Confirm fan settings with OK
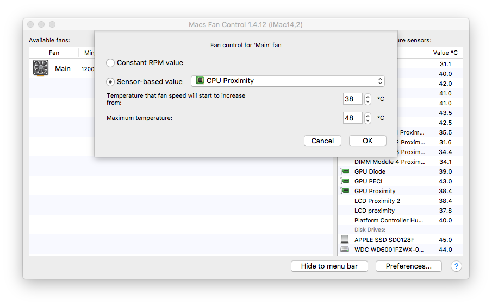492x306 pixels. coord(368,141)
